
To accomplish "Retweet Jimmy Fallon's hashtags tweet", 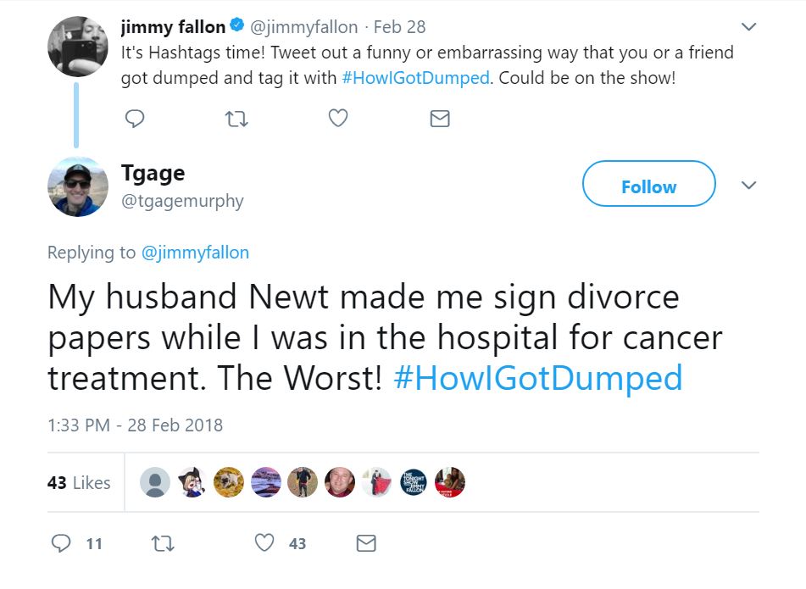I will pyautogui.click(x=236, y=119).
